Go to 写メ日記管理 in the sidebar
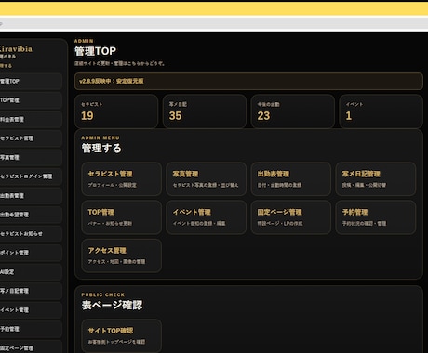Viewport: 428px width, 353px height. 31,291
